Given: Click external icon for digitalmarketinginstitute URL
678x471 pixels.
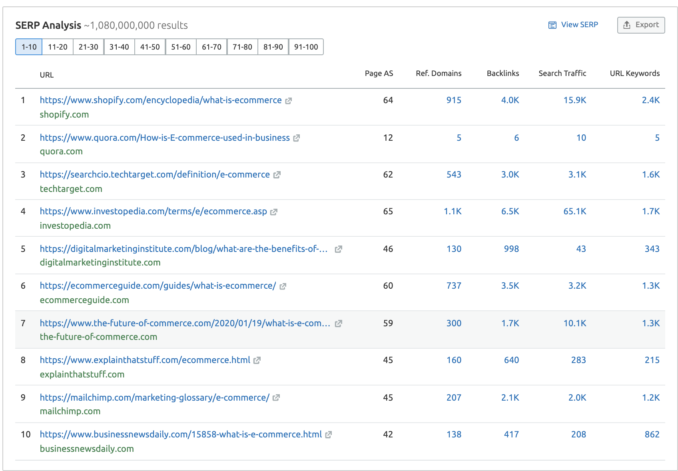Looking at the screenshot, I should [x=338, y=249].
